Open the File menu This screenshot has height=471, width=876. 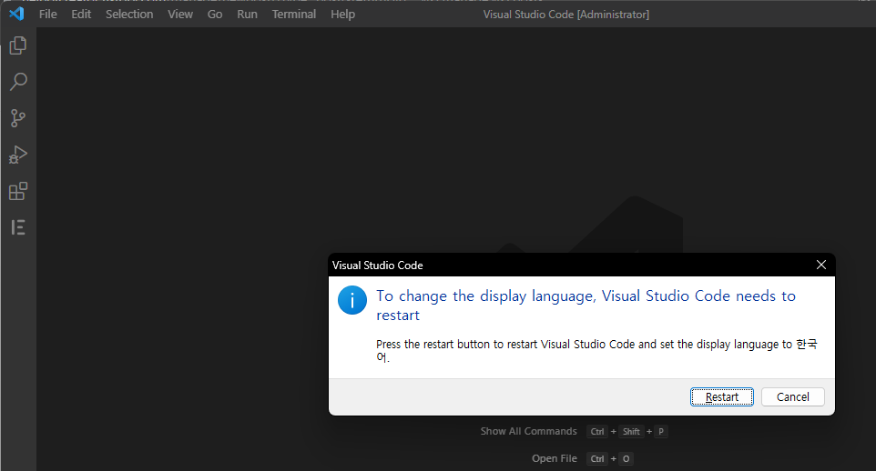click(48, 14)
